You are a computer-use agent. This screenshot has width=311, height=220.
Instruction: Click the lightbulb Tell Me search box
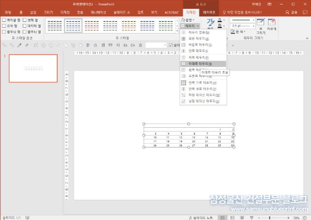pyautogui.click(x=242, y=12)
